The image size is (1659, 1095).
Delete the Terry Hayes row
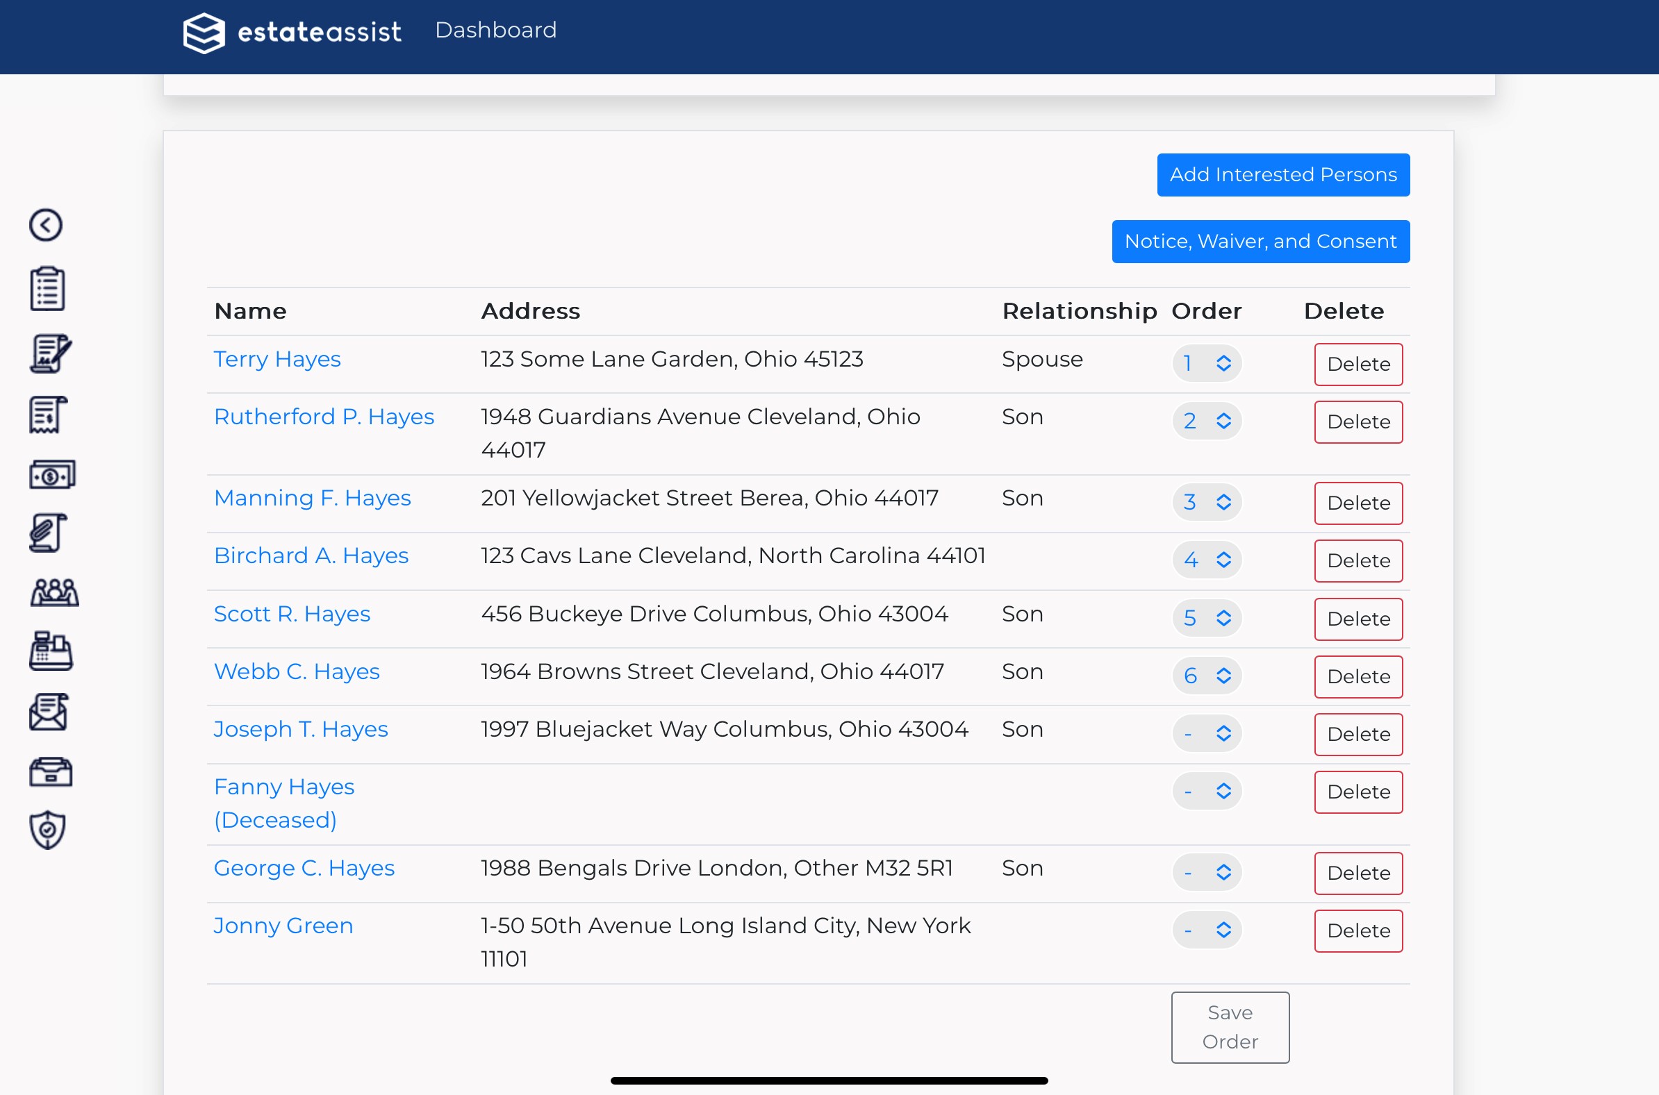pos(1358,365)
